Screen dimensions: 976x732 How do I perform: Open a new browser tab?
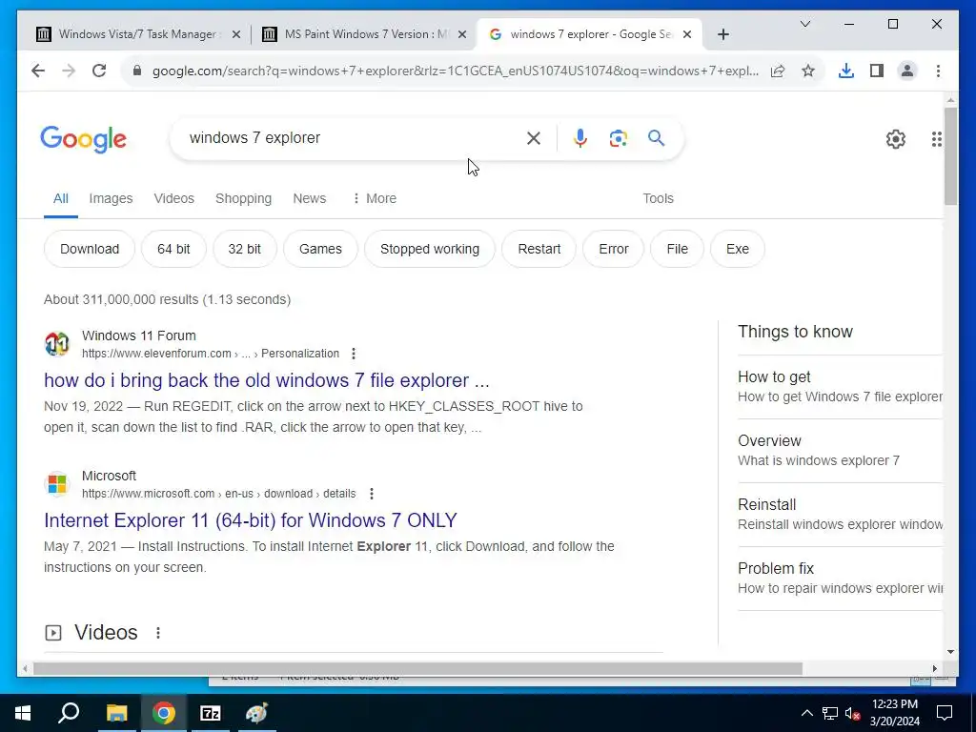point(722,34)
